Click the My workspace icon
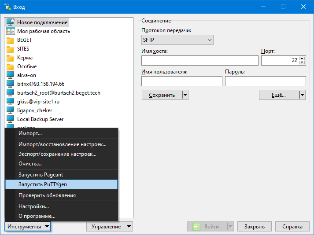 tap(11, 31)
